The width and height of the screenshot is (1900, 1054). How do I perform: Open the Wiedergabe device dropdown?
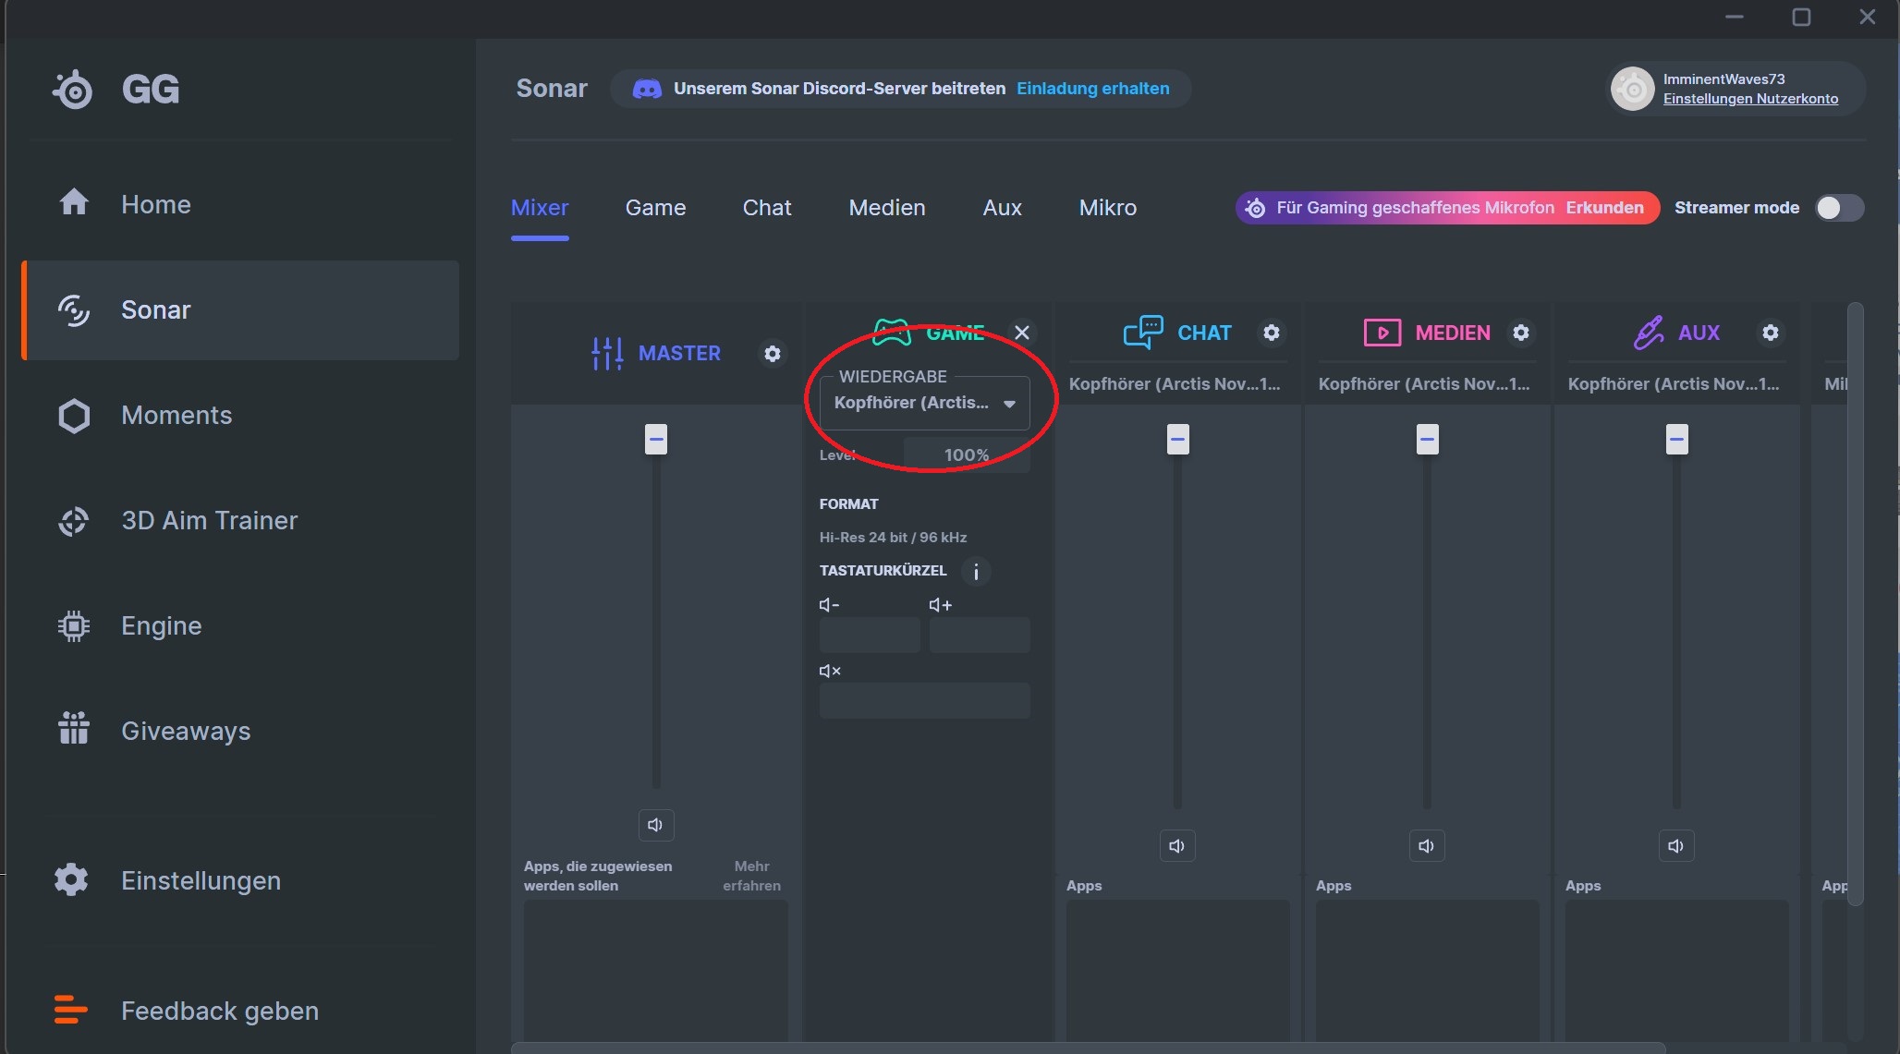click(924, 403)
